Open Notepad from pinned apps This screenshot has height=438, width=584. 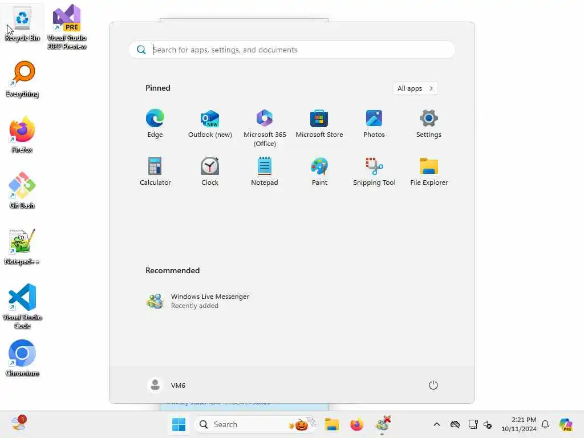265,172
